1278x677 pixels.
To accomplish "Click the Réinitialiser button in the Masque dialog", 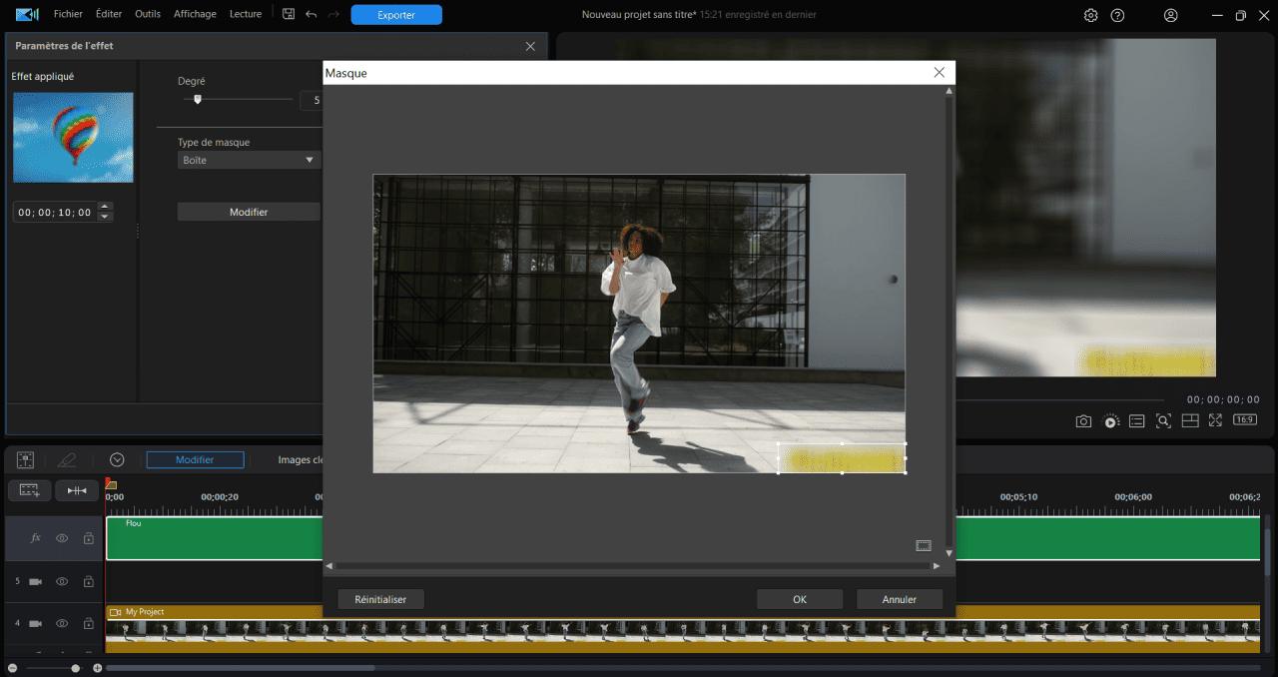I will [x=380, y=599].
